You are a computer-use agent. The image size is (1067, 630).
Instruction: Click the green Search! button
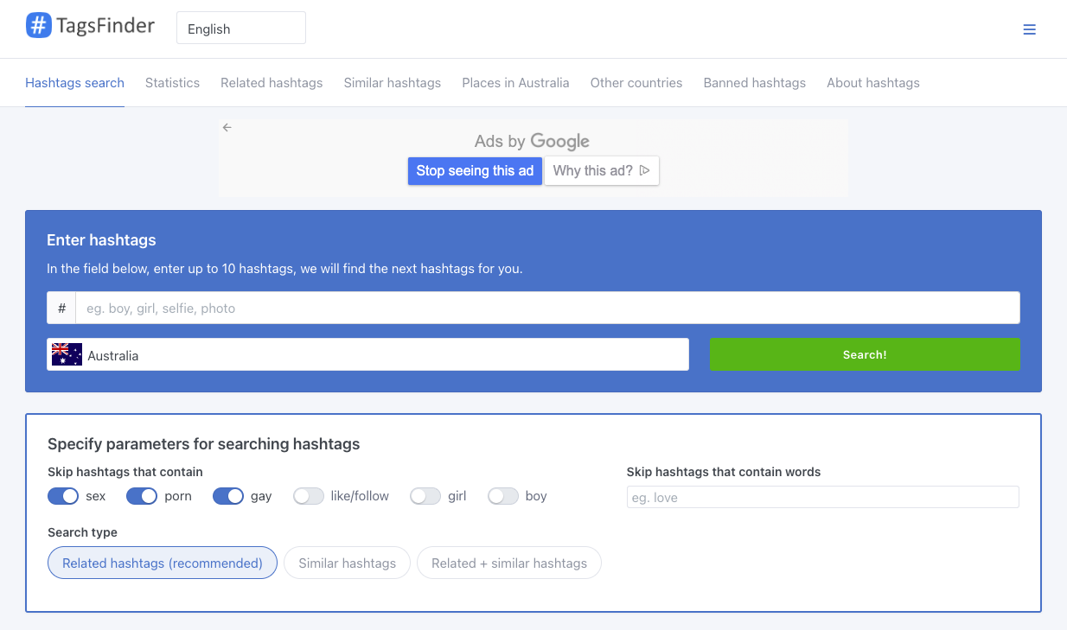point(865,354)
